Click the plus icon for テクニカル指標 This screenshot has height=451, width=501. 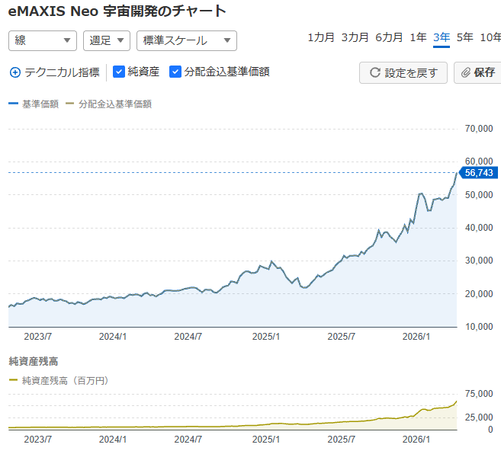click(15, 72)
